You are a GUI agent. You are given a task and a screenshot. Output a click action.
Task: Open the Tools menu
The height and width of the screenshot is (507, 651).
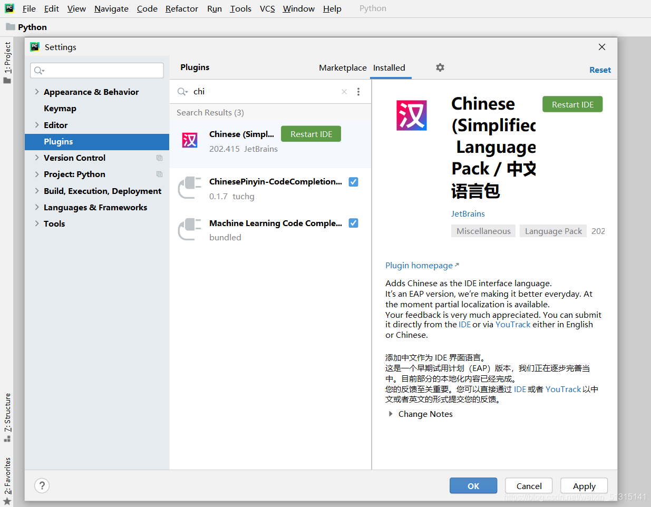point(240,8)
